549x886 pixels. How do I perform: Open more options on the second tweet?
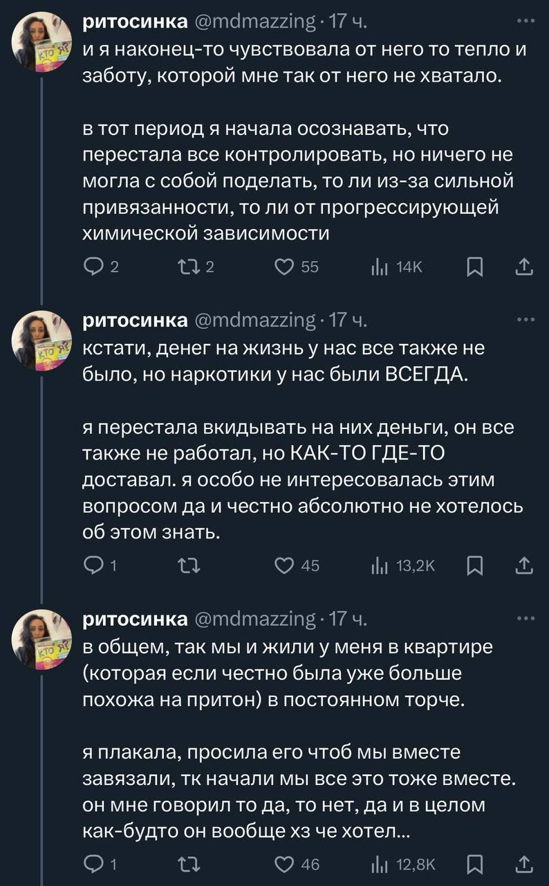(x=525, y=320)
